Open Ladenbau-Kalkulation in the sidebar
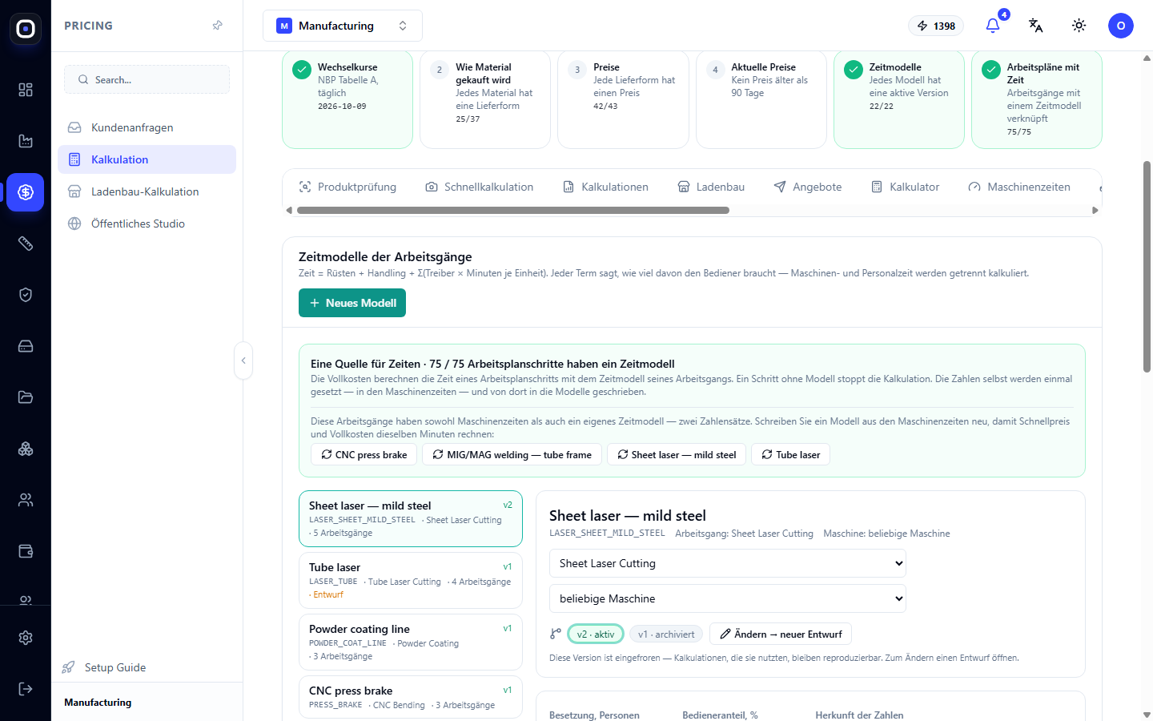This screenshot has width=1153, height=721. 147,191
